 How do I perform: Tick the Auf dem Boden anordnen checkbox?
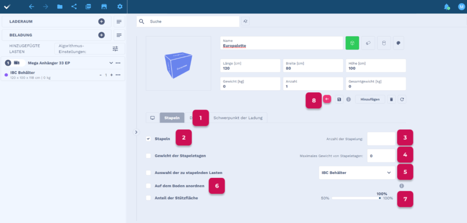pos(148,186)
